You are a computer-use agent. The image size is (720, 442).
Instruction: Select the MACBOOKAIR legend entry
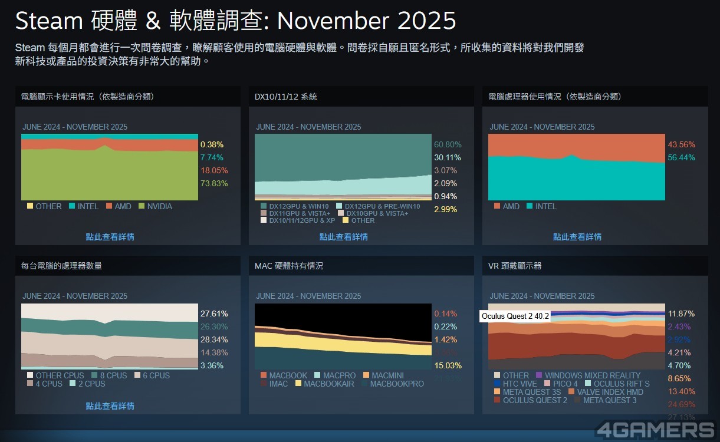[297, 384]
